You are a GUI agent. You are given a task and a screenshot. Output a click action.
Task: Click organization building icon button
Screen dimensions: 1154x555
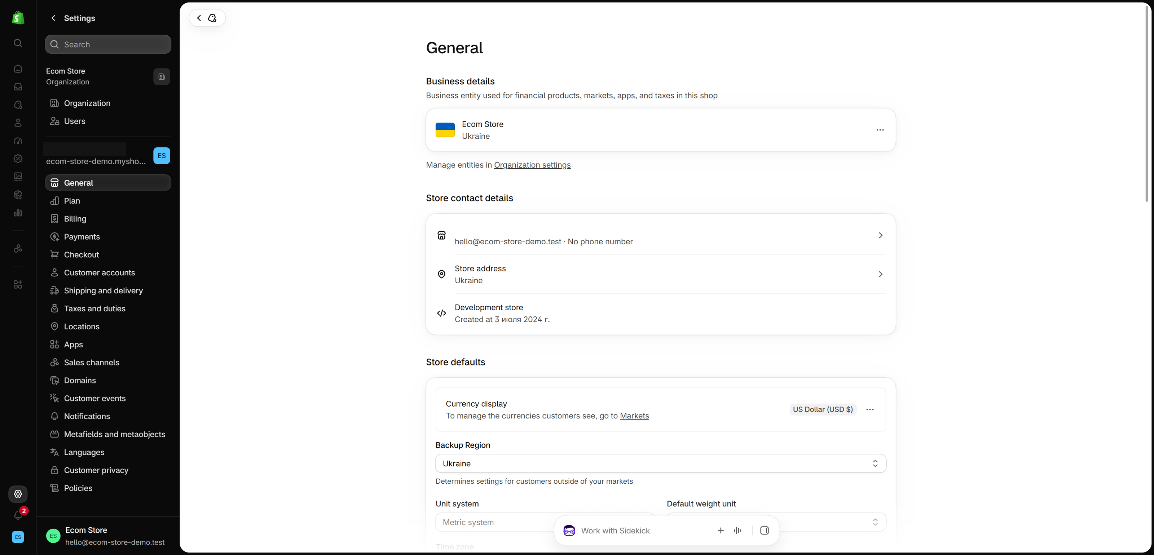pyautogui.click(x=162, y=76)
